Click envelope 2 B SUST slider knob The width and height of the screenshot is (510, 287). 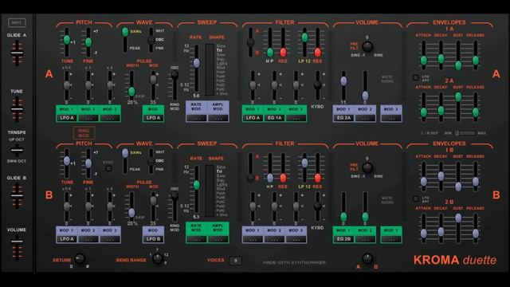pyautogui.click(x=458, y=218)
